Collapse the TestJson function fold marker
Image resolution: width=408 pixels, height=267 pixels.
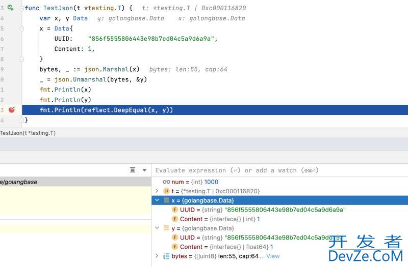[22, 8]
